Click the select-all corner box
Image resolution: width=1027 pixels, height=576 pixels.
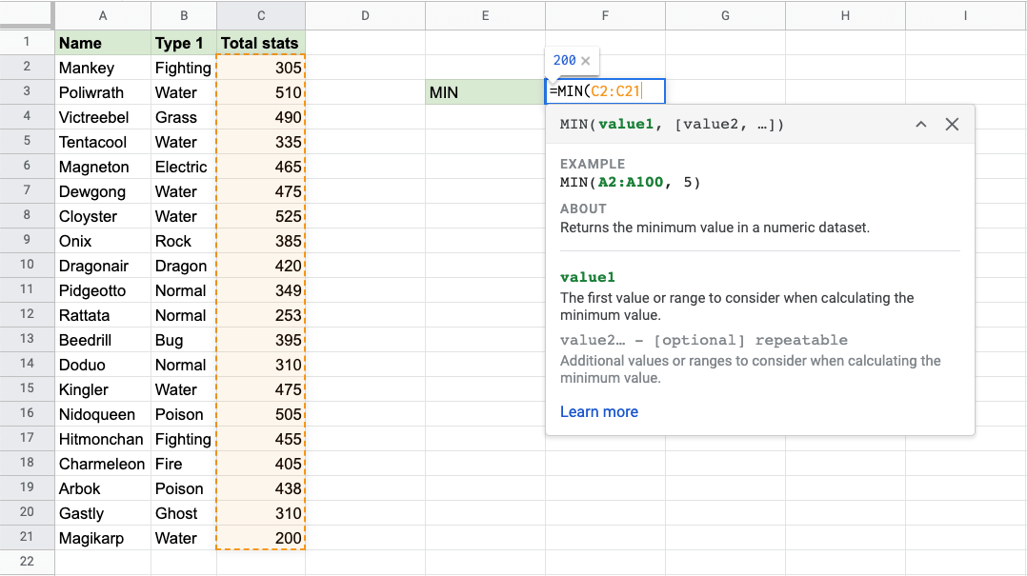pos(27,14)
